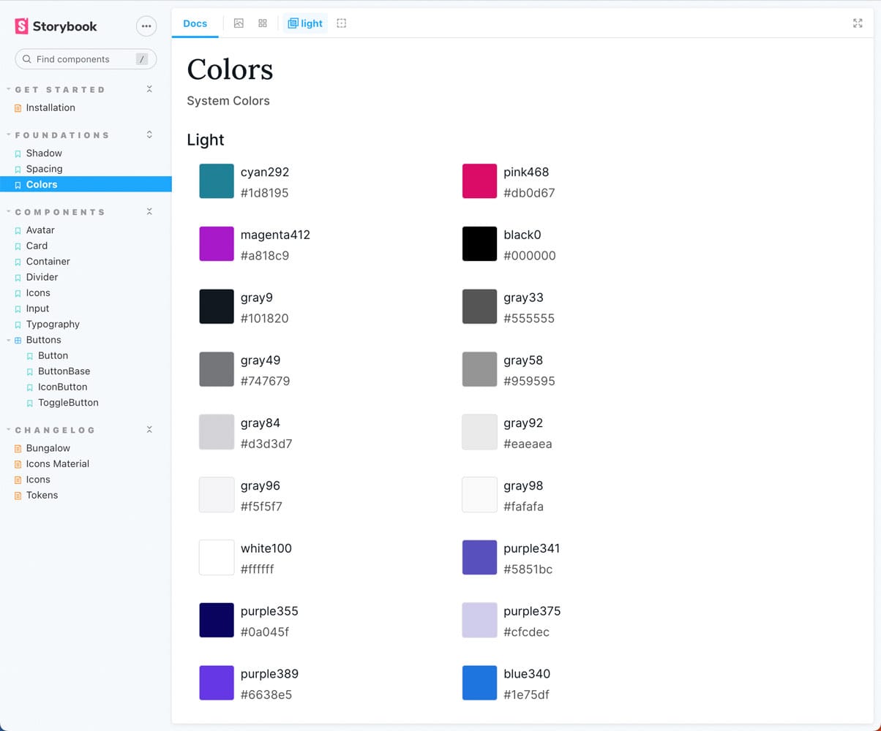Click the document icon beside Installation

[x=18, y=108]
